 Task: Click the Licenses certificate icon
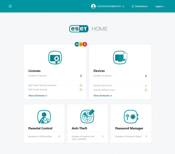click(x=55, y=58)
